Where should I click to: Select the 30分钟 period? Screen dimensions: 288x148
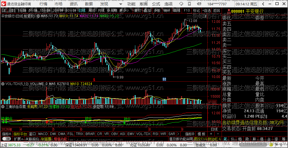(58, 10)
